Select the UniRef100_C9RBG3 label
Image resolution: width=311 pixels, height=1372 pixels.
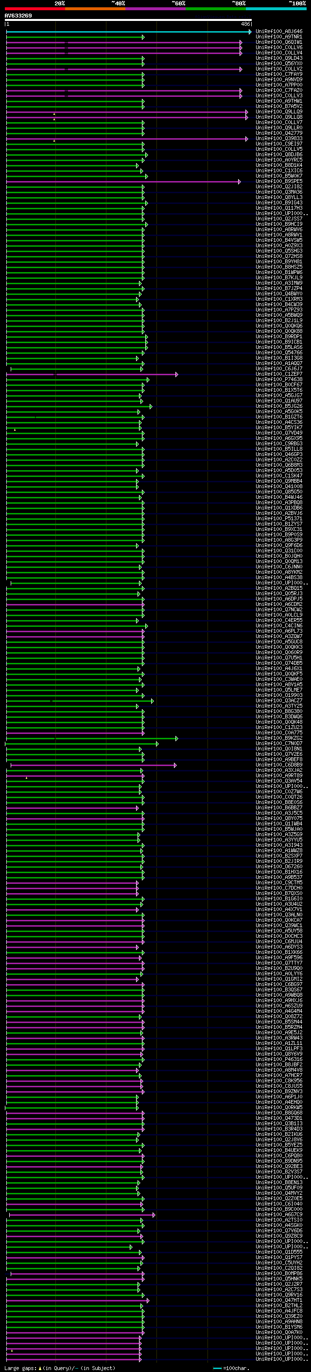(279, 444)
